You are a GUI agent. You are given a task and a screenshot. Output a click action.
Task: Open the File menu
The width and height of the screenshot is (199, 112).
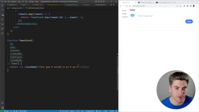5,2
